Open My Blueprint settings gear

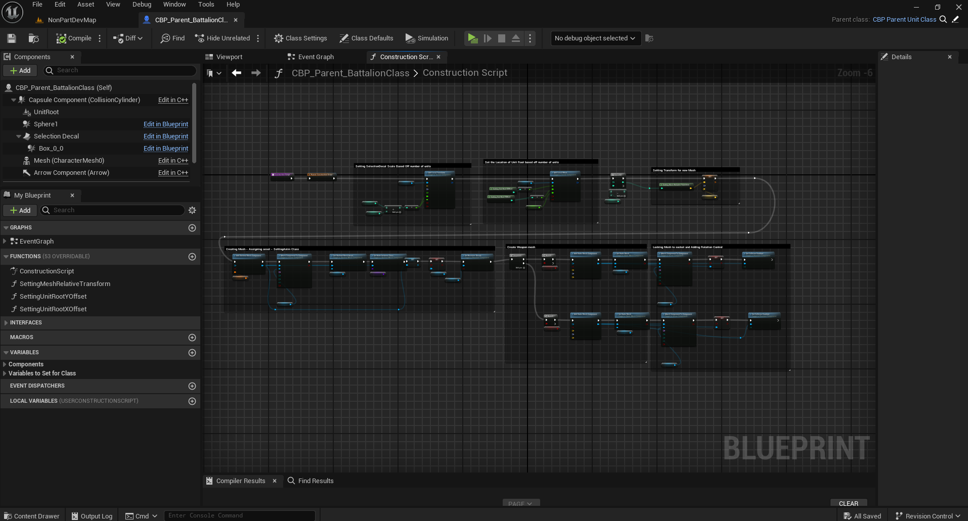[192, 210]
